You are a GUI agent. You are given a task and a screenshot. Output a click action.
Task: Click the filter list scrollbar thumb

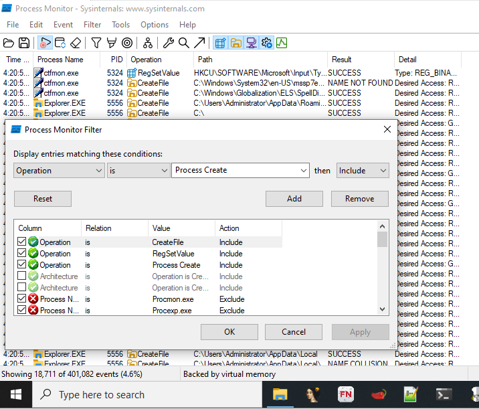[382, 239]
